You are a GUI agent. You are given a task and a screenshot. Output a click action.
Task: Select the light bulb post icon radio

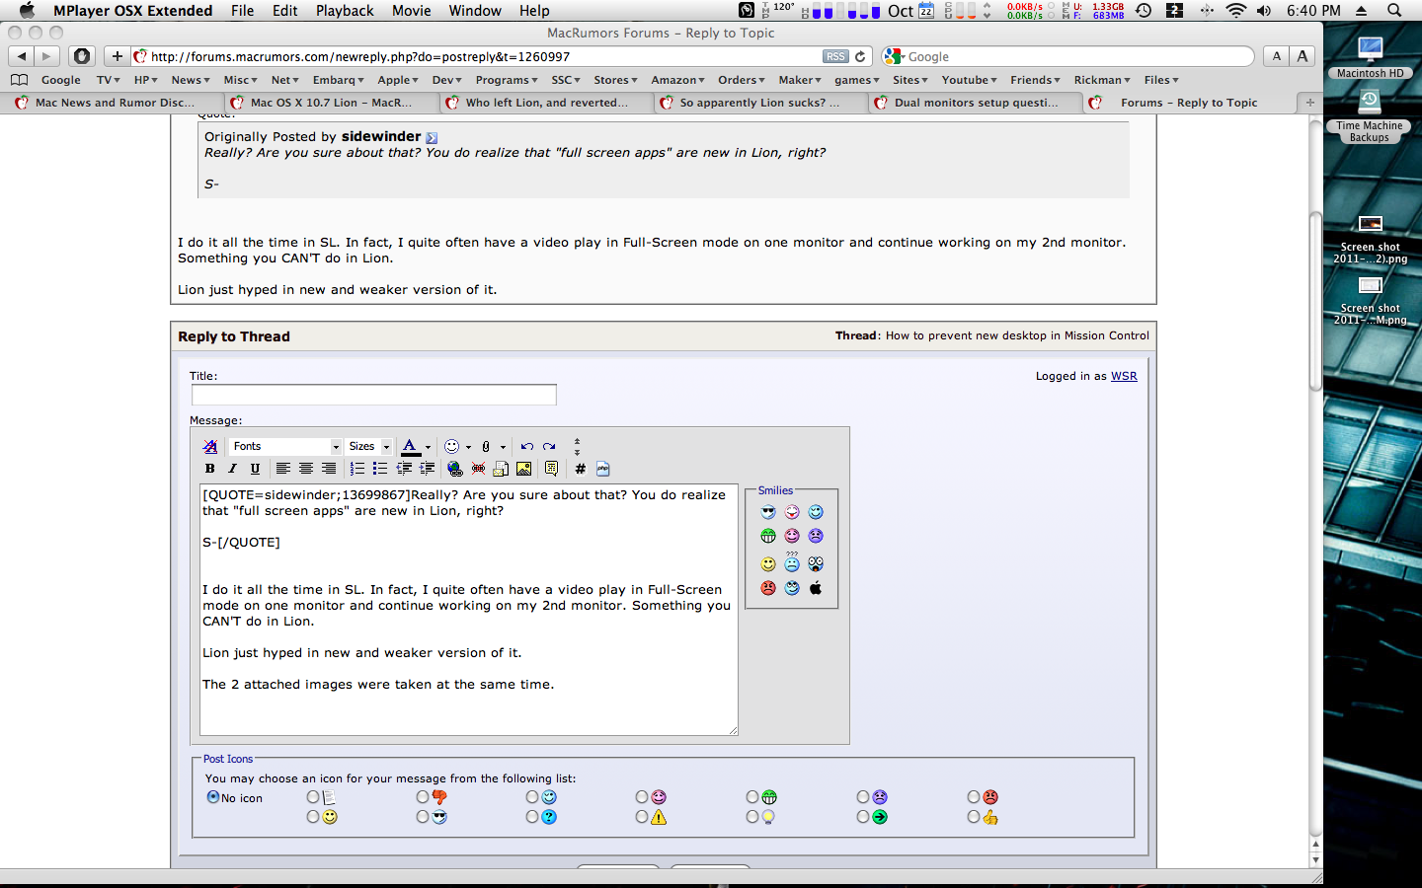click(x=752, y=817)
